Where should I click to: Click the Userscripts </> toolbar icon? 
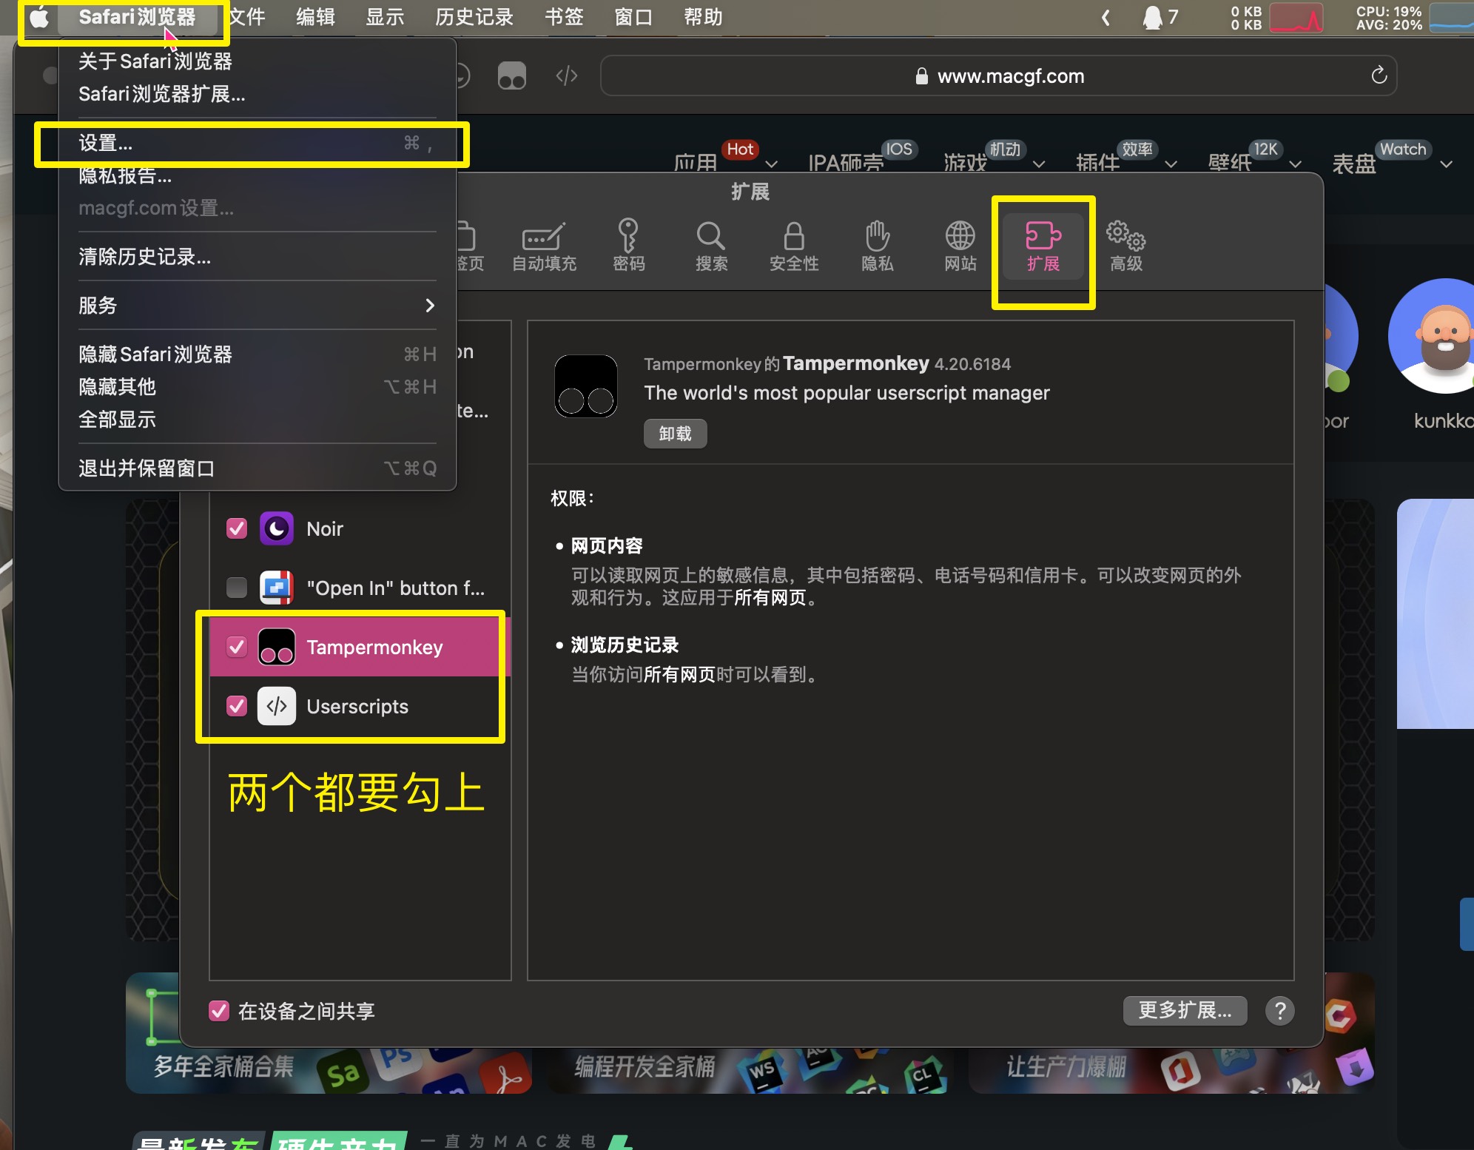pyautogui.click(x=565, y=75)
